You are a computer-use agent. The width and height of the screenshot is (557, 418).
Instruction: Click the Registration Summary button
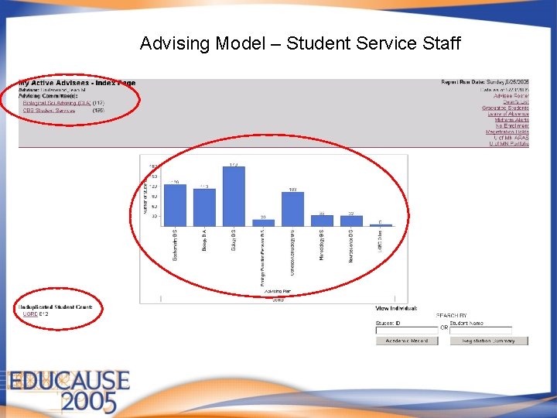click(x=489, y=341)
